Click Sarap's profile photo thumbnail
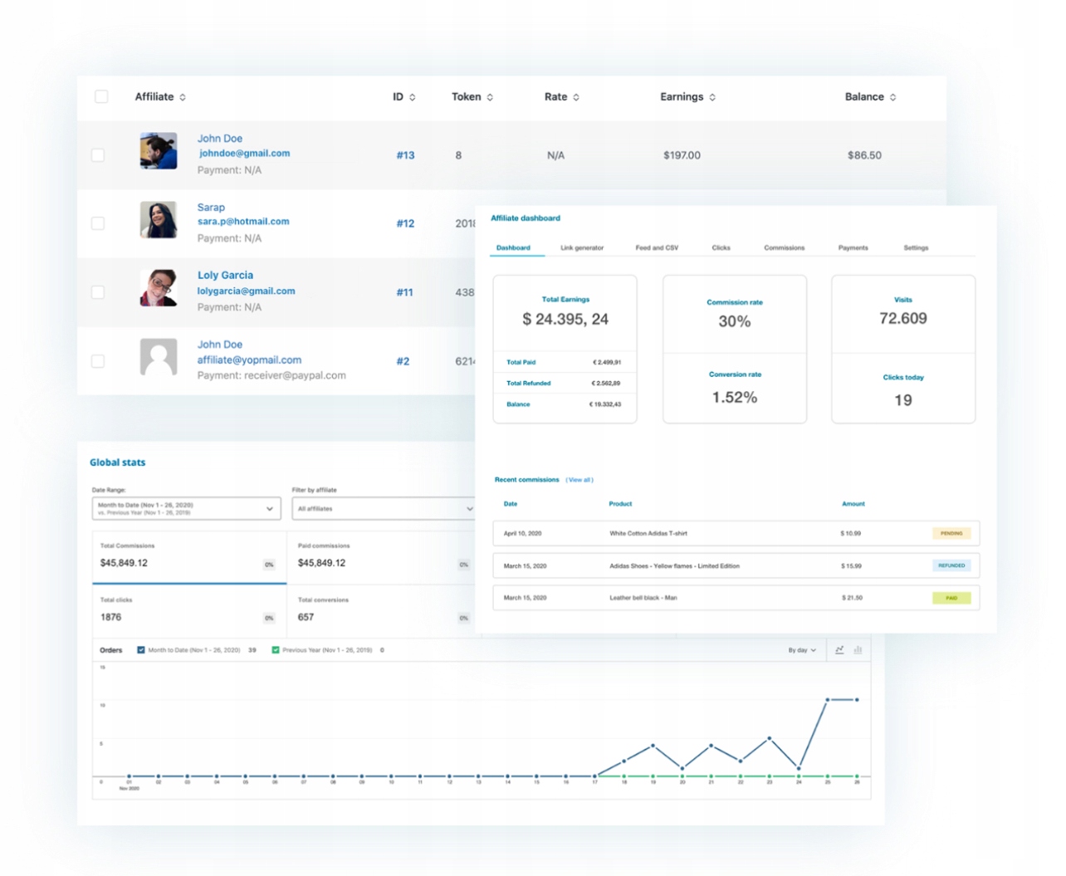Screen dimensions: 1066x876 click(x=159, y=220)
